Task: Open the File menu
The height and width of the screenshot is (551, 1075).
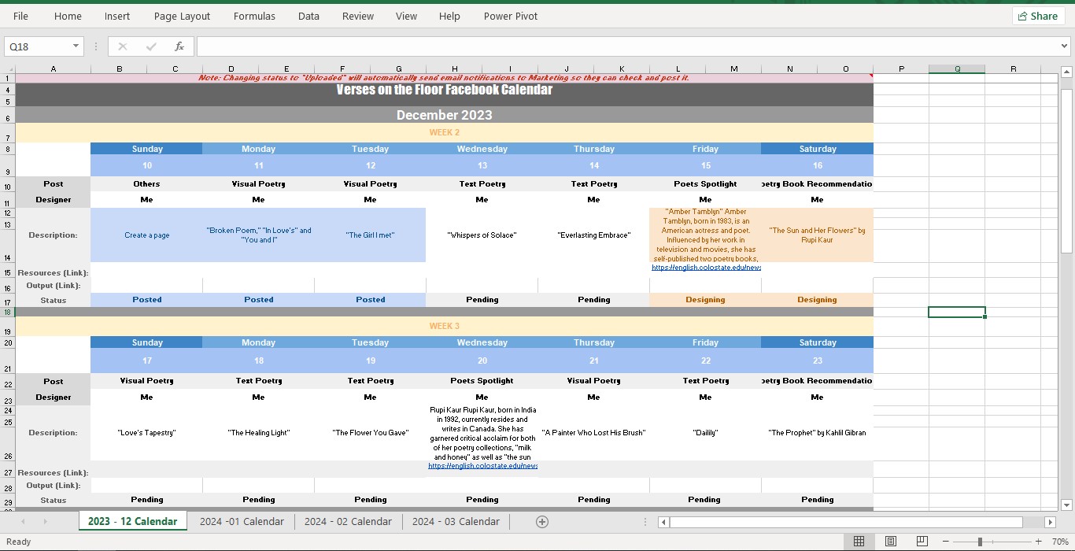Action: point(20,16)
